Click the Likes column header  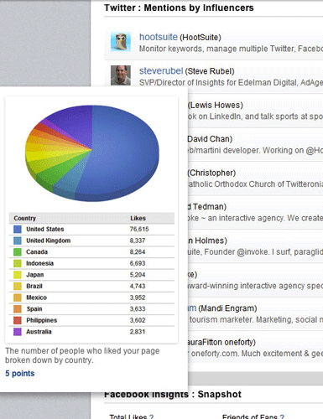[138, 218]
